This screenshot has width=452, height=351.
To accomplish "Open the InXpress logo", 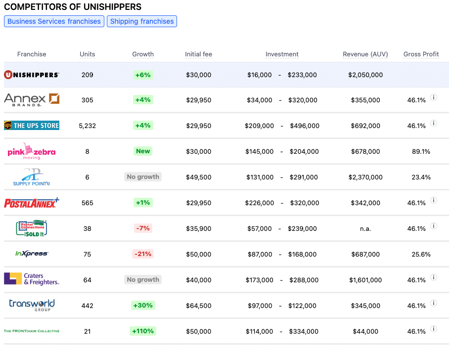I will 32,254.
